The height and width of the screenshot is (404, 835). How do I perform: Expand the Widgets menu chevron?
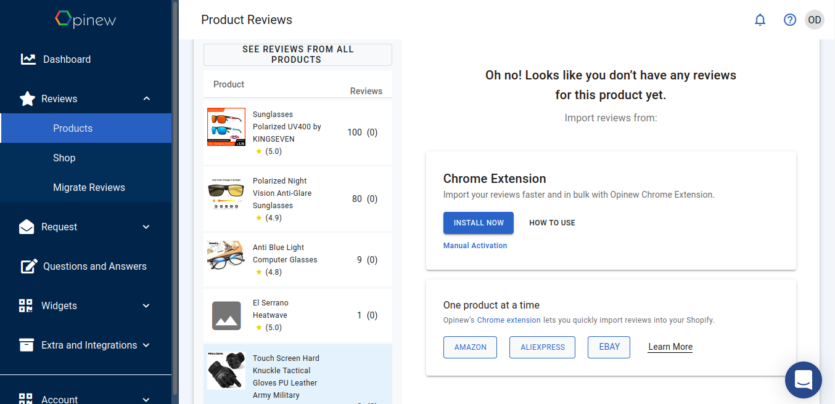tap(146, 305)
